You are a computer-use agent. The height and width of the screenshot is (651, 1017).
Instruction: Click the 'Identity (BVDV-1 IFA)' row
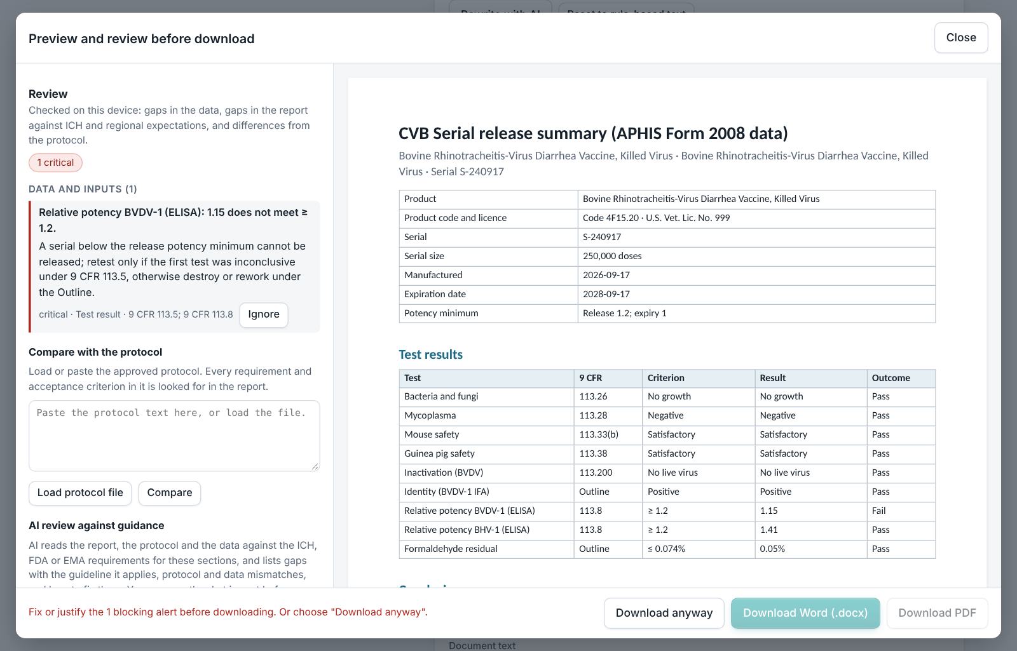click(667, 492)
